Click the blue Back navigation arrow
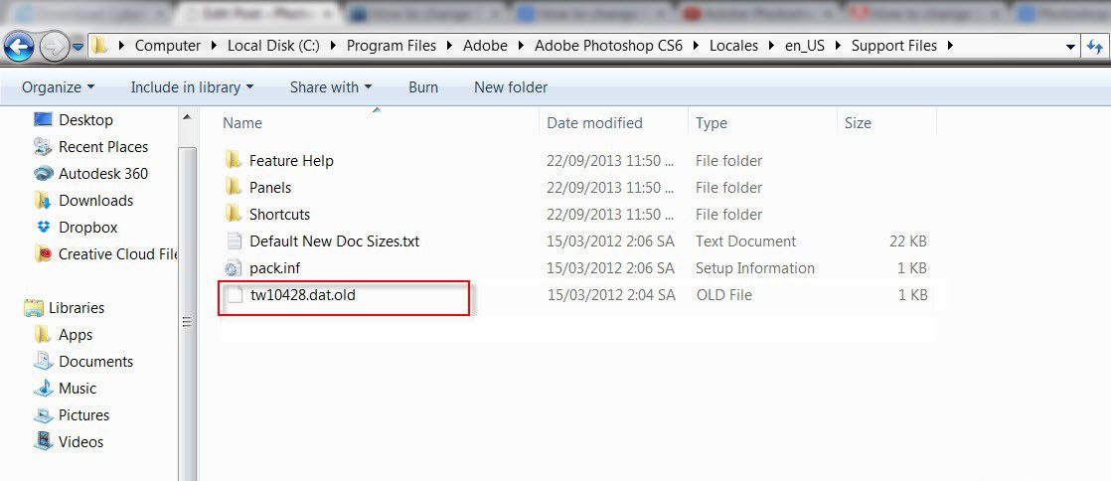1111x481 pixels. (x=19, y=47)
